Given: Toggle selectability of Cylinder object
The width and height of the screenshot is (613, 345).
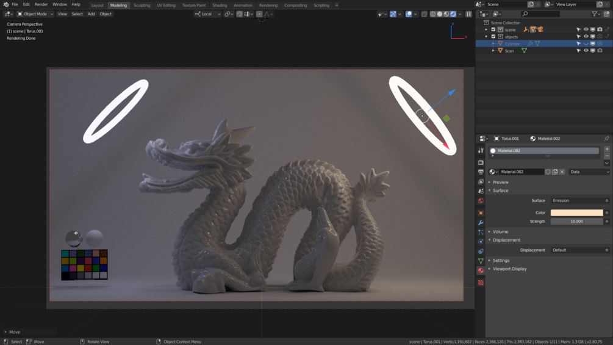Looking at the screenshot, I should [x=579, y=44].
